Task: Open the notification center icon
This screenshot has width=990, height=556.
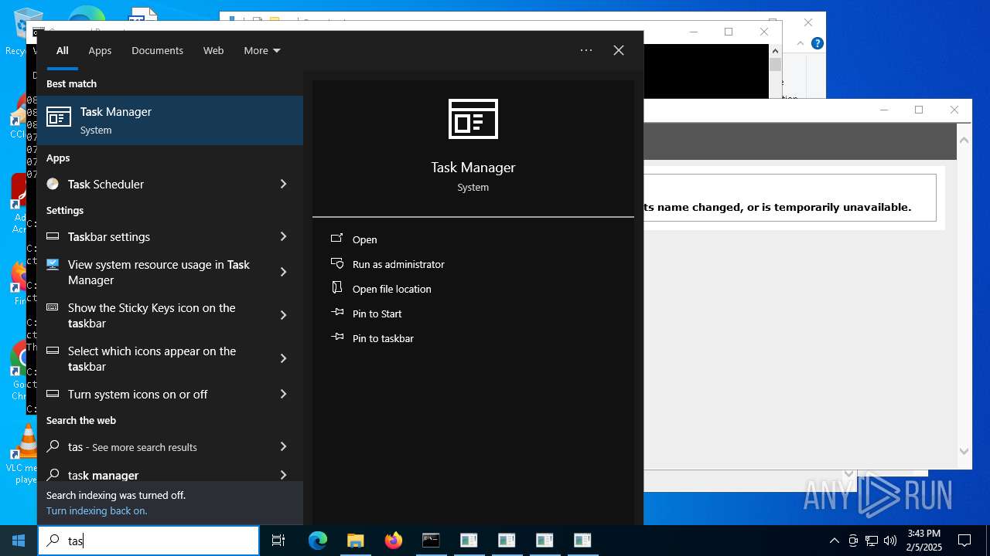Action: pos(964,541)
